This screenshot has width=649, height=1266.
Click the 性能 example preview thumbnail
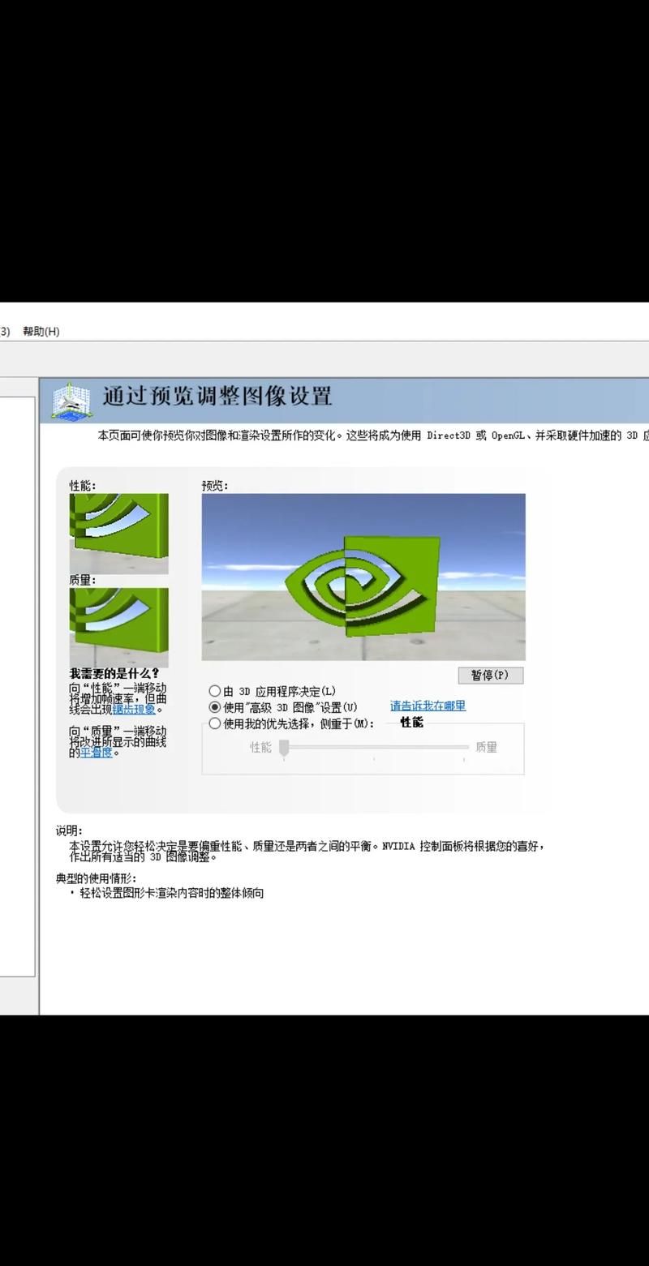pyautogui.click(x=118, y=530)
